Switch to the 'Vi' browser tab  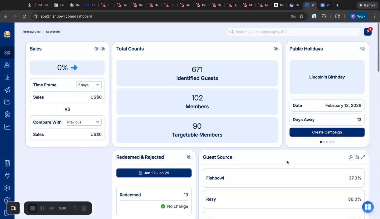[325, 5]
